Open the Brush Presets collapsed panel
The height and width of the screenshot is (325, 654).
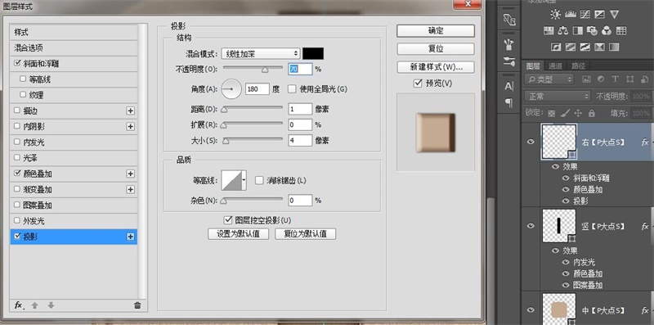tap(508, 45)
